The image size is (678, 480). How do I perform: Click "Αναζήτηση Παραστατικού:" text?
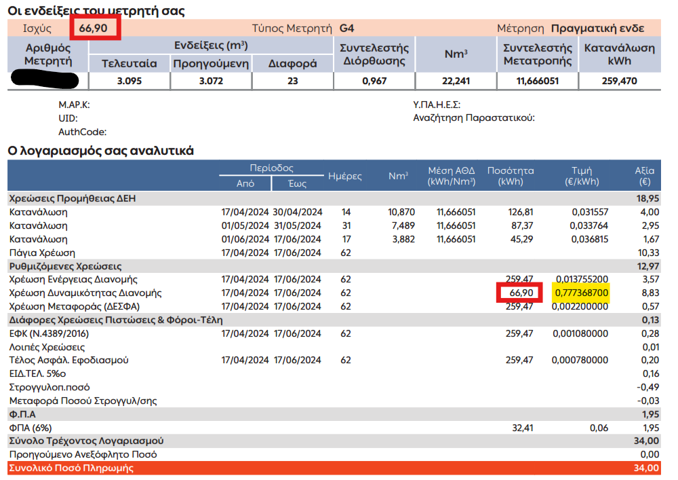tap(474, 117)
